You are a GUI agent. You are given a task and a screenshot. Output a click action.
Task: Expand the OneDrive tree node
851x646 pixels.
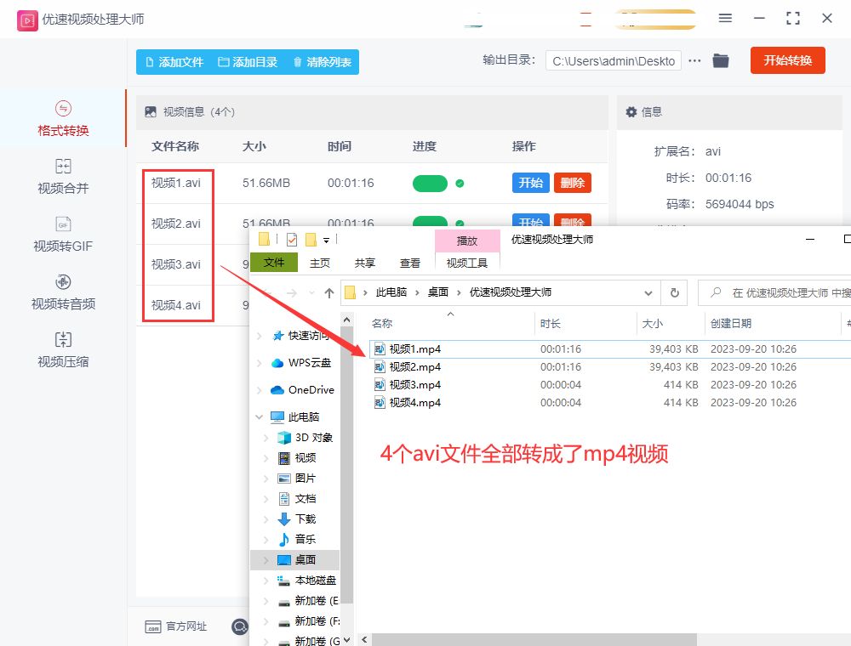tap(260, 390)
